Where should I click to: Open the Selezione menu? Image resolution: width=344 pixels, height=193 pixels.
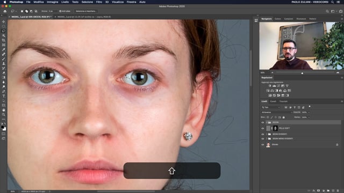[87, 2]
